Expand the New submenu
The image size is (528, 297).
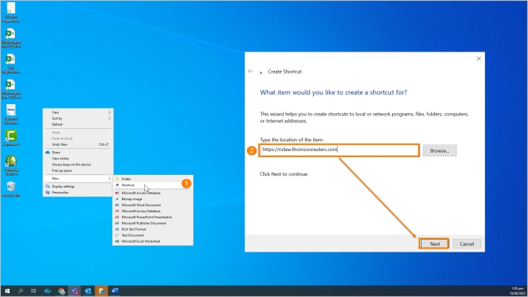click(78, 179)
